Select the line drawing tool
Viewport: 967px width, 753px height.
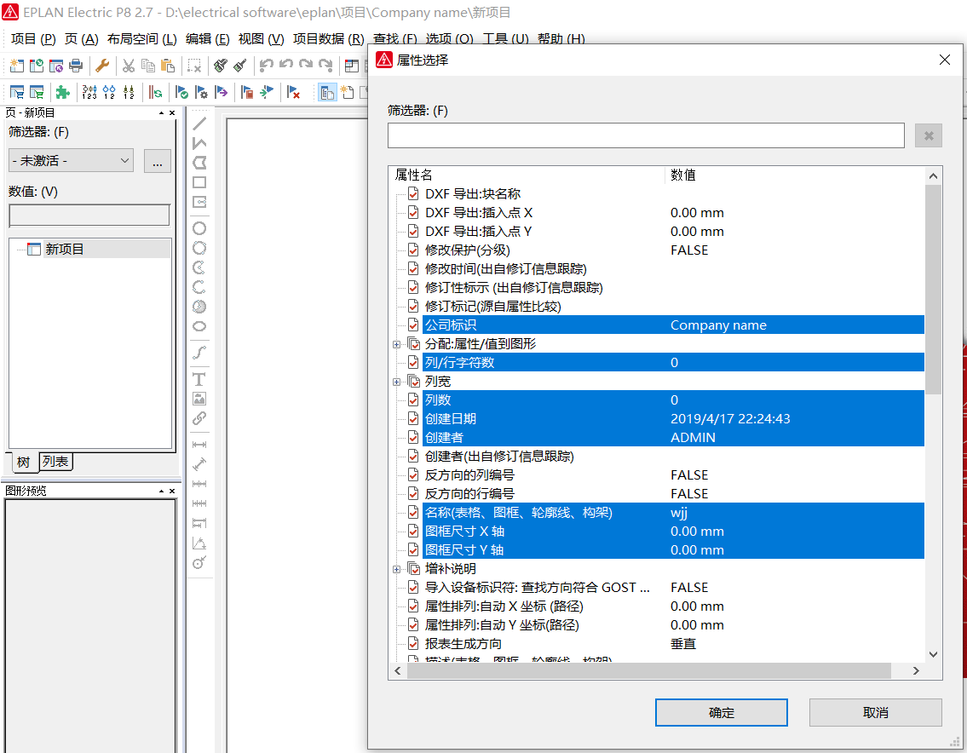tap(199, 124)
